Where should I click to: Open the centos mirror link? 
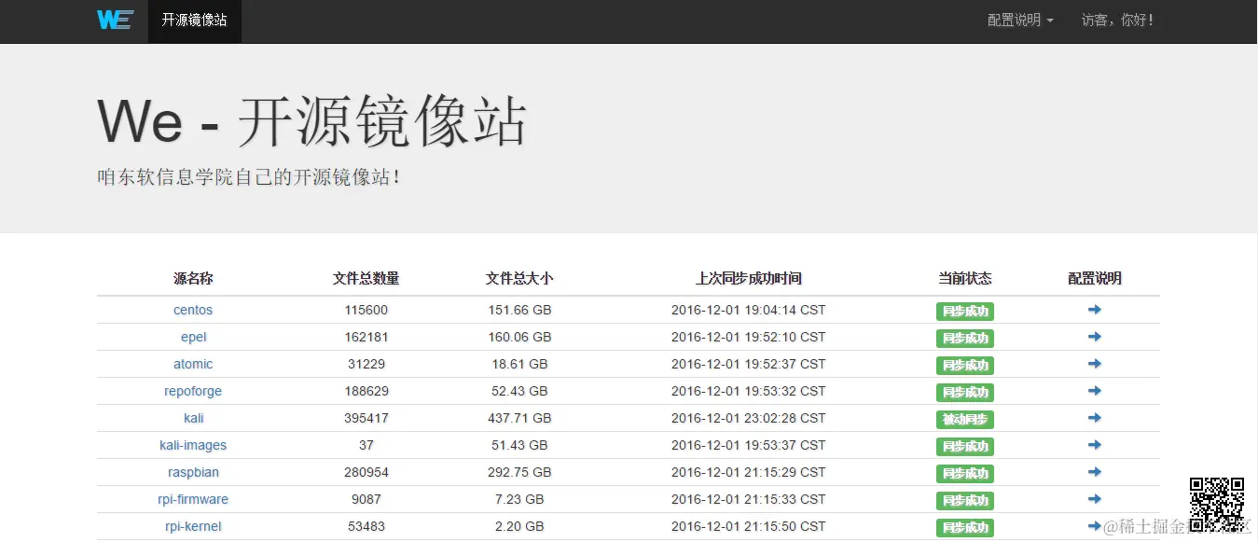point(193,310)
